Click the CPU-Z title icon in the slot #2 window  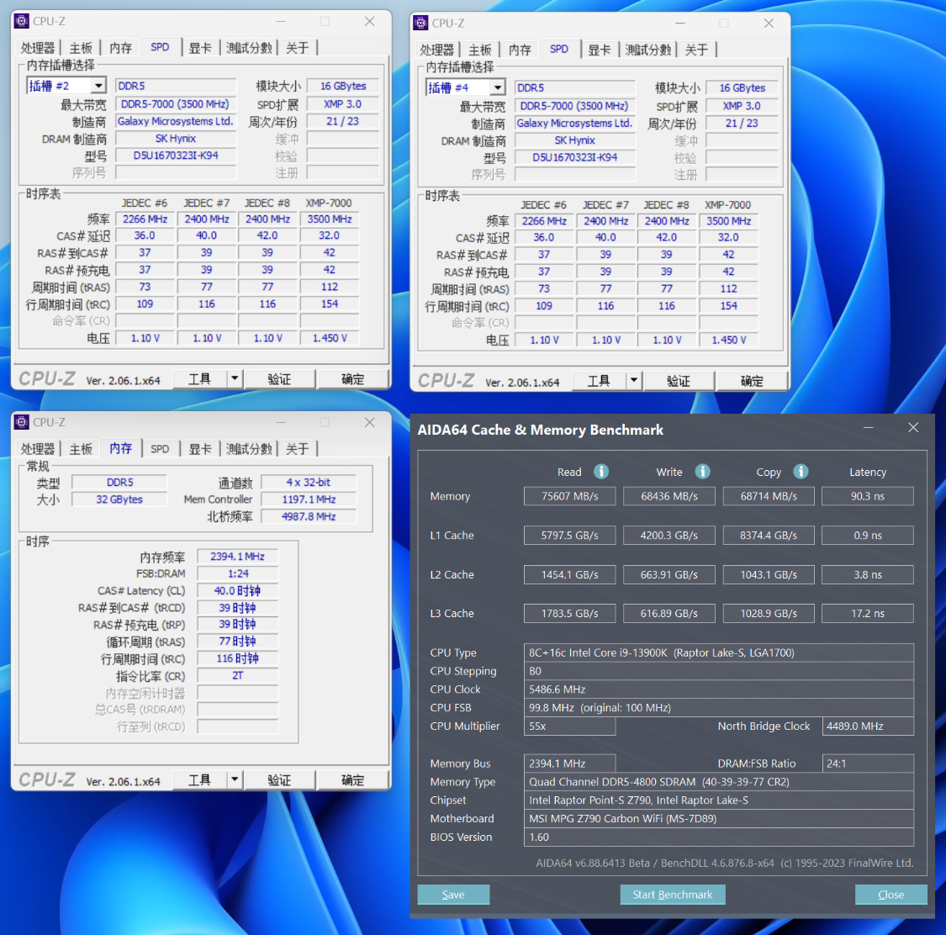point(22,21)
